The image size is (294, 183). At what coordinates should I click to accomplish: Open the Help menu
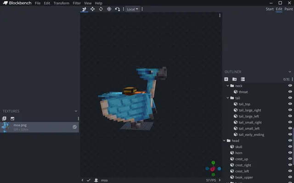click(98, 3)
